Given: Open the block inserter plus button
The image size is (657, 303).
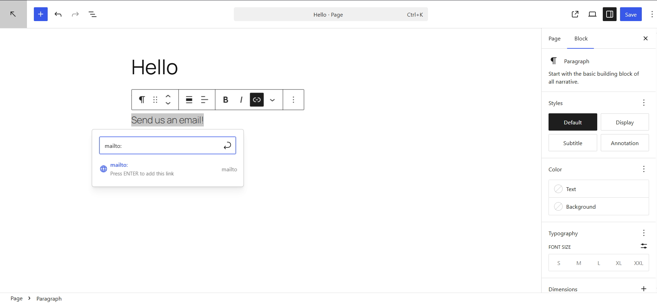Looking at the screenshot, I should pyautogui.click(x=41, y=14).
